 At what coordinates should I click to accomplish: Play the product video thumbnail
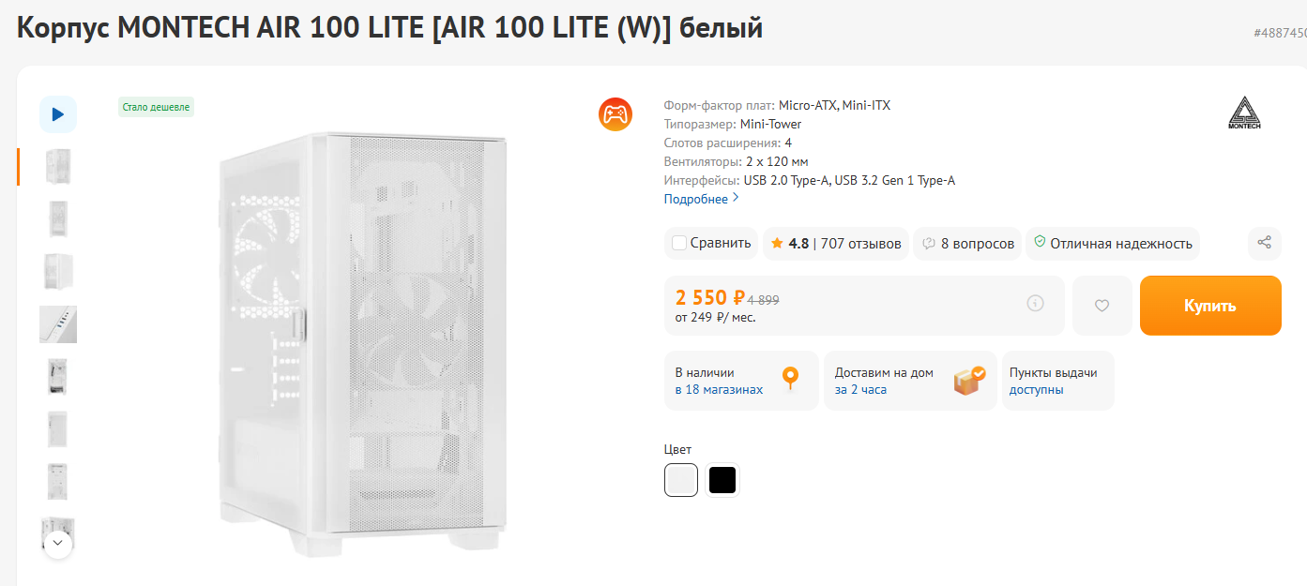point(58,114)
